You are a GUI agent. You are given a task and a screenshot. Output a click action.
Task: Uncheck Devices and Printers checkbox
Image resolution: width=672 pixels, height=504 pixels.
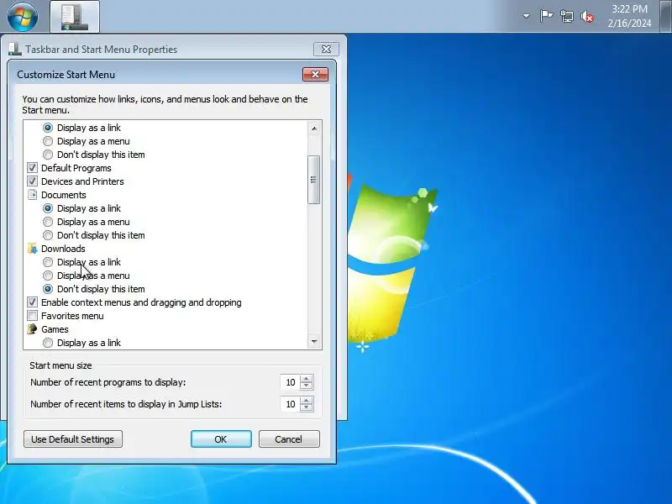[32, 181]
